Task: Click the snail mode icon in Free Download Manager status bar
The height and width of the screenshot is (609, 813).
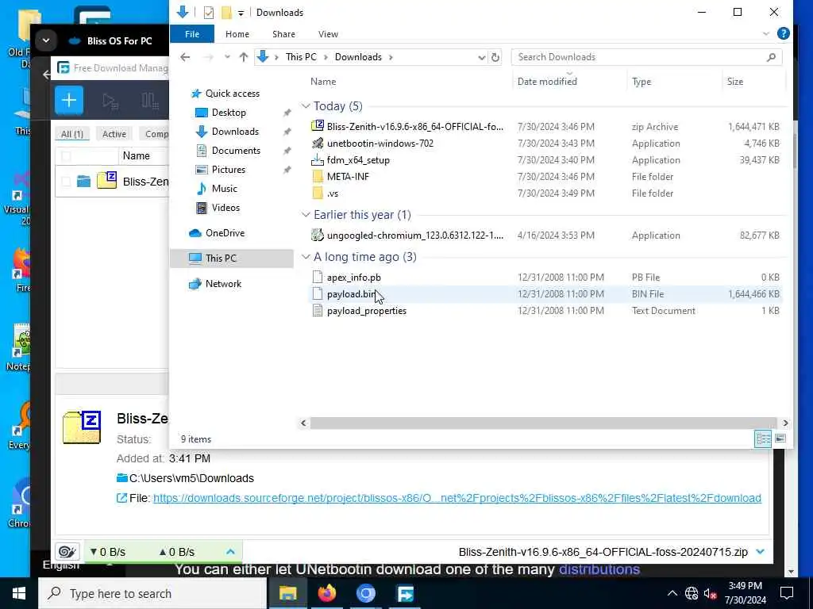Action: tap(67, 552)
